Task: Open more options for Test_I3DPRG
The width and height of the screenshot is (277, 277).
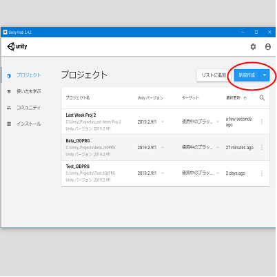Action: [x=262, y=173]
